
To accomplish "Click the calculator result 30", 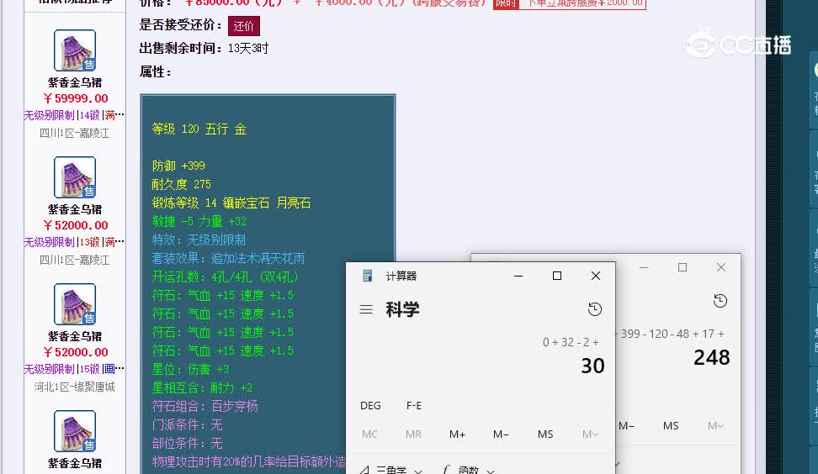I will click(x=592, y=366).
